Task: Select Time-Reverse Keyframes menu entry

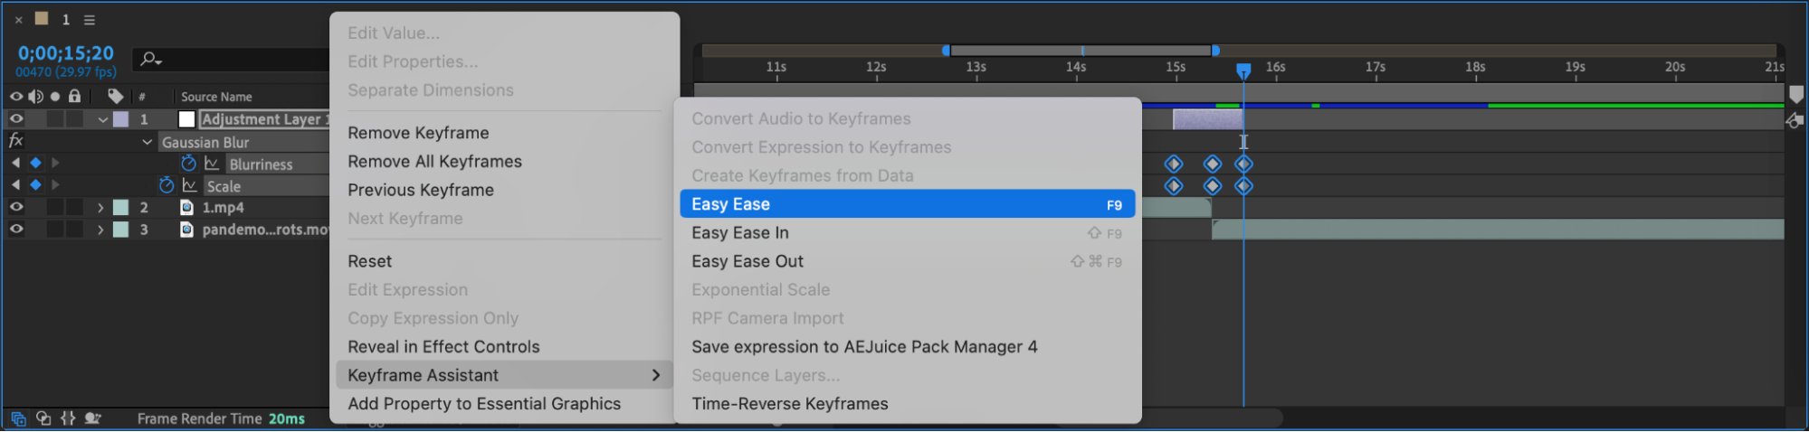Action: point(789,404)
